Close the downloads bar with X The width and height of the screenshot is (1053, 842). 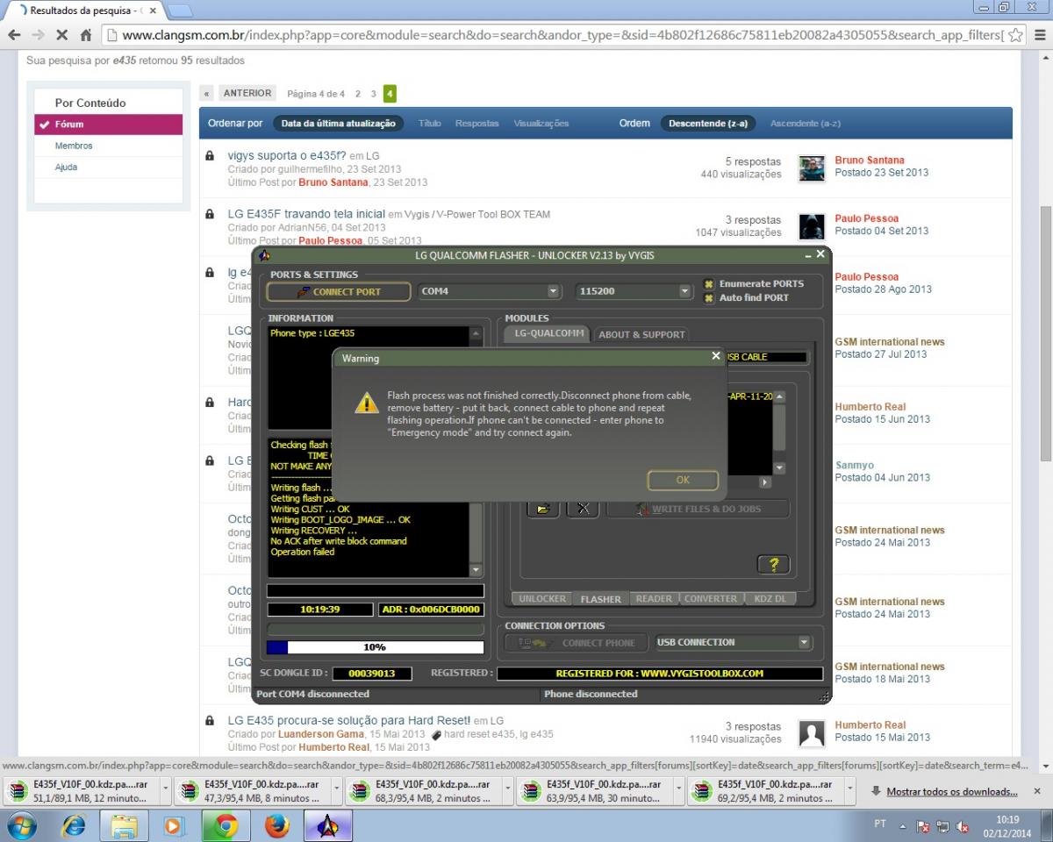[x=1039, y=790]
